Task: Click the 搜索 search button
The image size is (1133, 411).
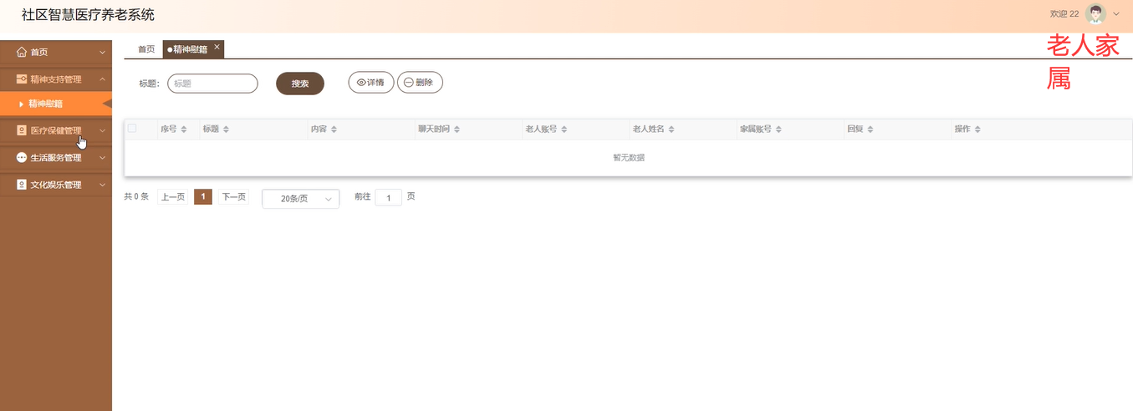Action: (300, 84)
